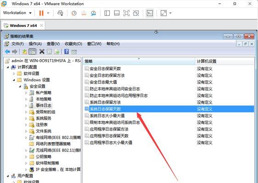
Task: Select 网络列表管理器策略 folder
Action: (53, 144)
